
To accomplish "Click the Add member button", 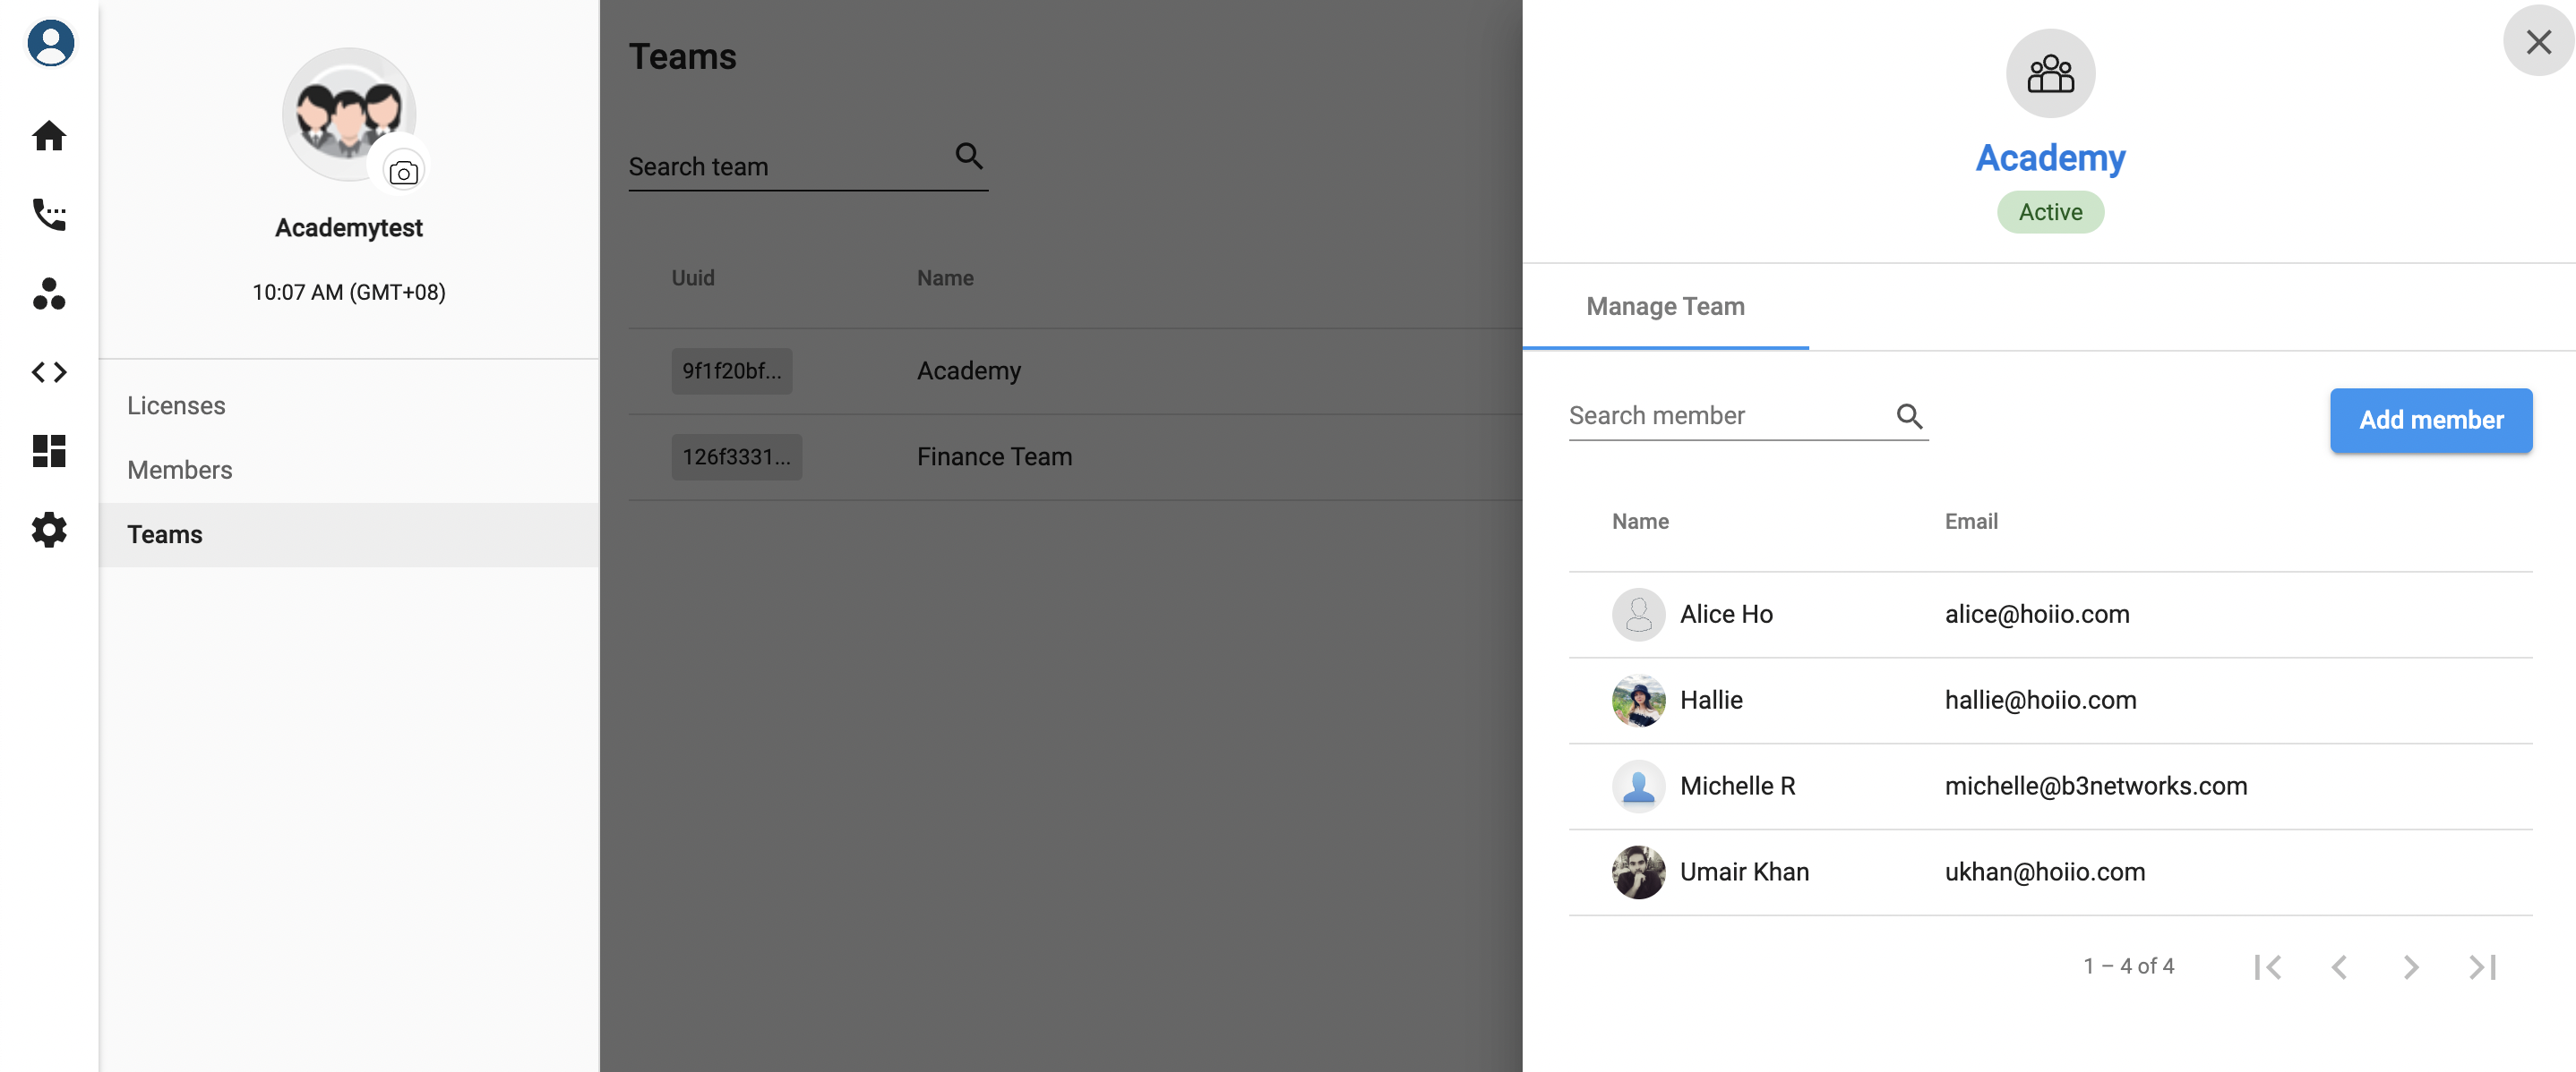I will (x=2431, y=421).
